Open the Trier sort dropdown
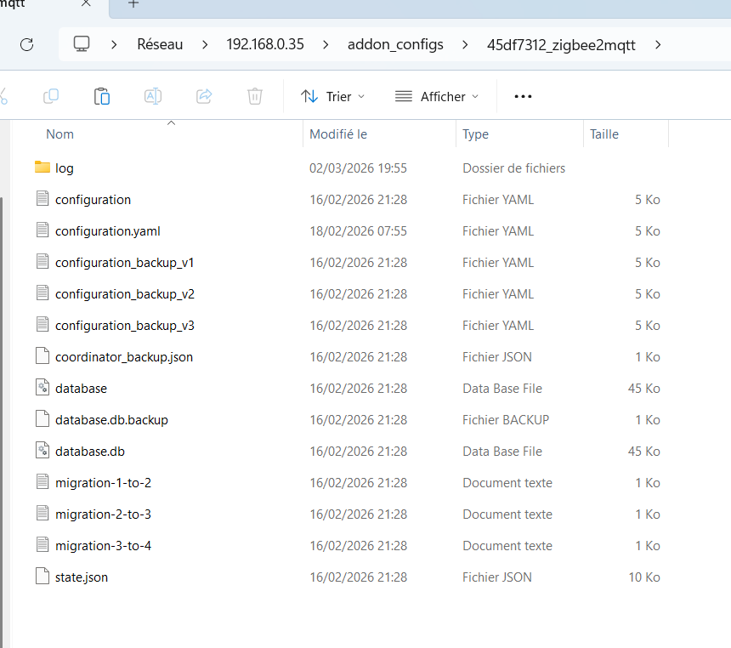Image resolution: width=731 pixels, height=648 pixels. point(333,96)
